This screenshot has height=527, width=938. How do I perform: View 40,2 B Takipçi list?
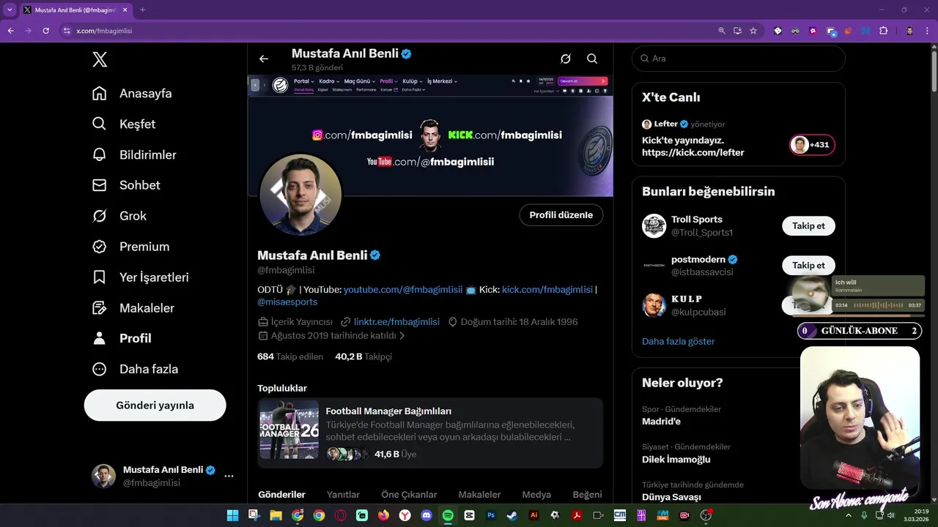(363, 356)
